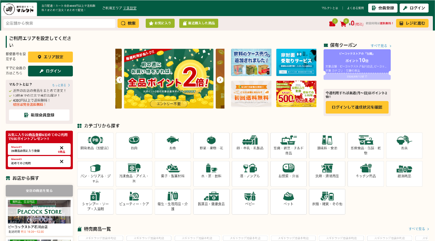Screen dimensions: 435x241
Task: Open the 酒・ノンアル category
Action: point(250,174)
